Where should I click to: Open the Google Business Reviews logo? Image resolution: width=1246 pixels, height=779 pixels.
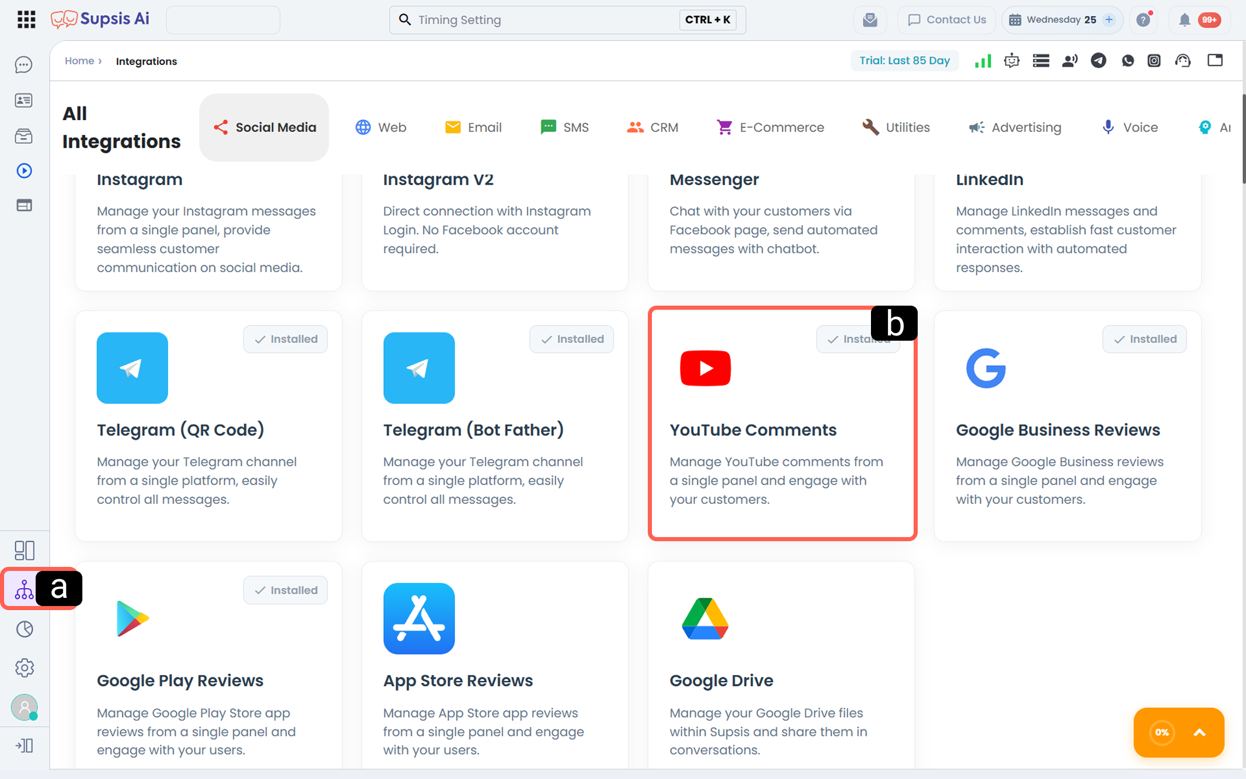[x=986, y=368]
